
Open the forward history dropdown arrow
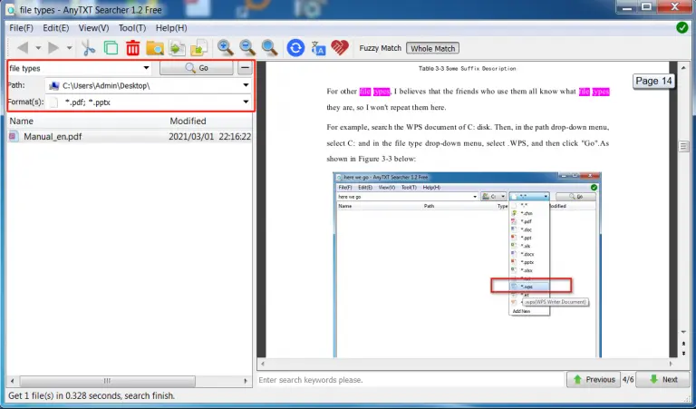(x=69, y=47)
